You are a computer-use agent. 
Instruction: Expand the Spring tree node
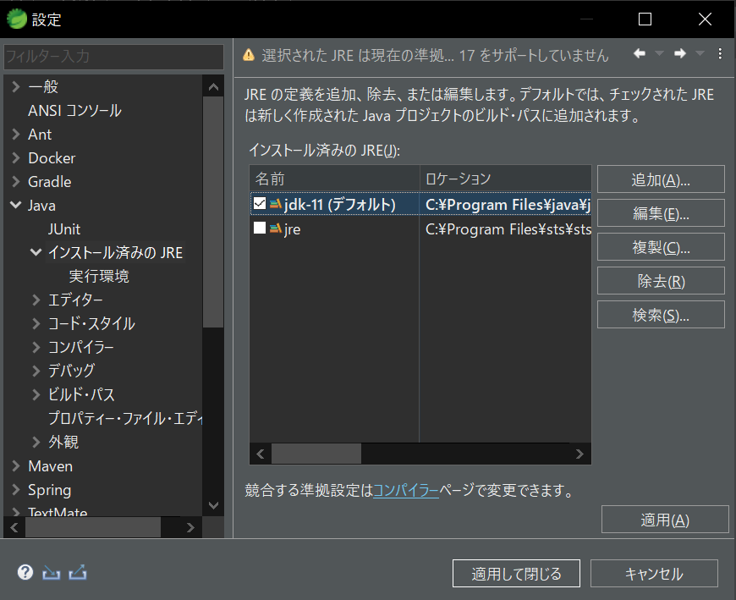[15, 489]
